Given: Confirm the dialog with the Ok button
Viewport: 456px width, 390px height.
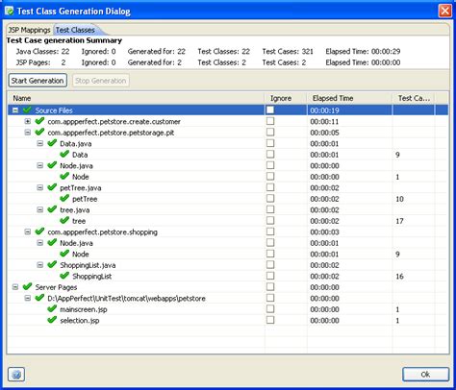Looking at the screenshot, I should (425, 374).
